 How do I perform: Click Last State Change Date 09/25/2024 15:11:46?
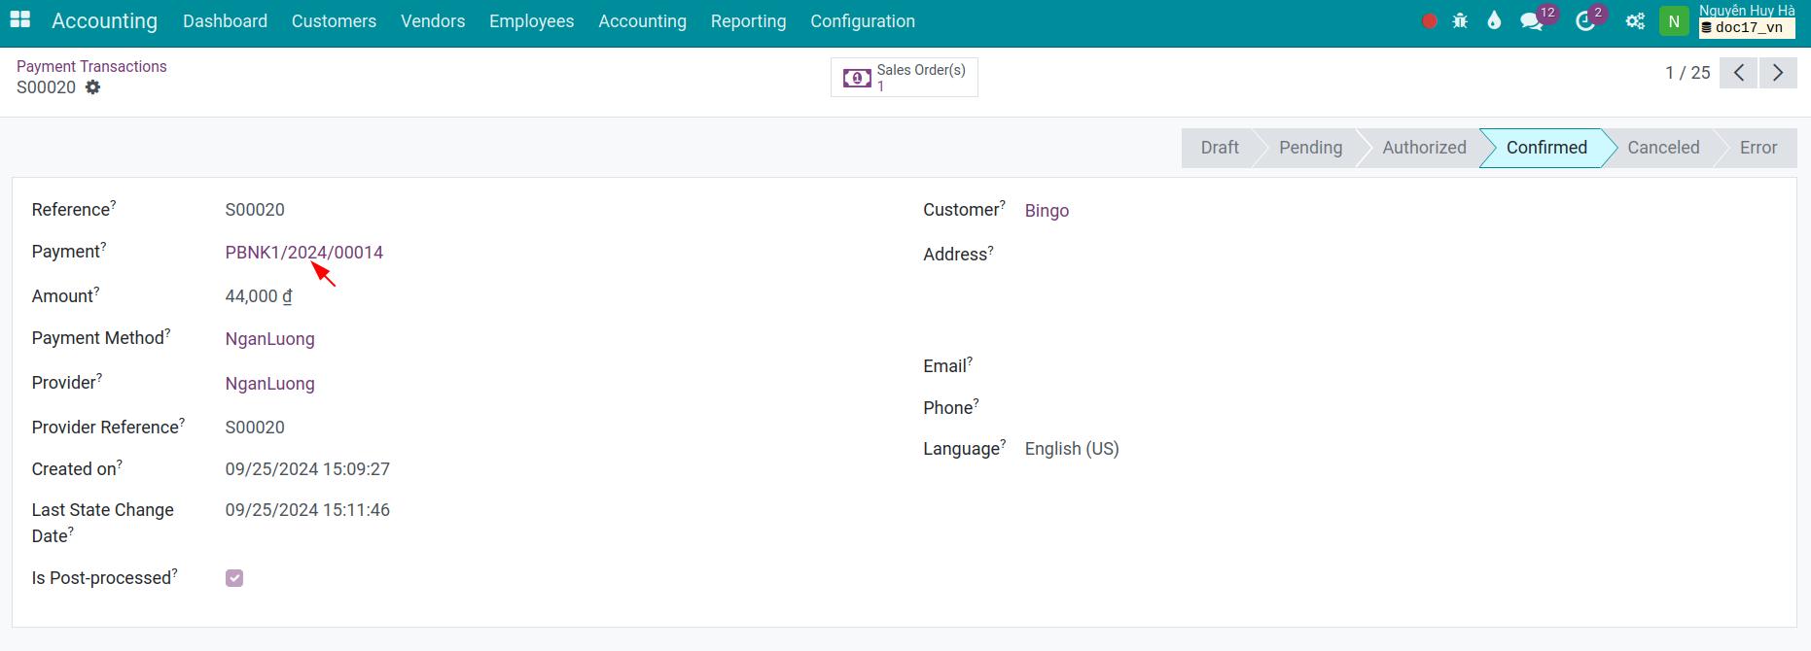(307, 510)
